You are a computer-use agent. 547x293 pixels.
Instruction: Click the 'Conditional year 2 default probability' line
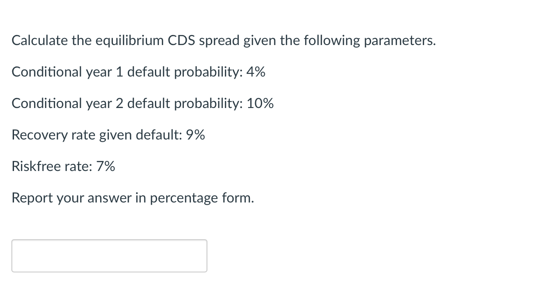tap(142, 103)
